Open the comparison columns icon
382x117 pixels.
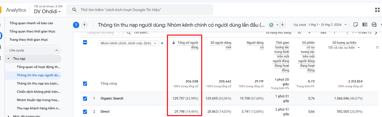(x=365, y=25)
